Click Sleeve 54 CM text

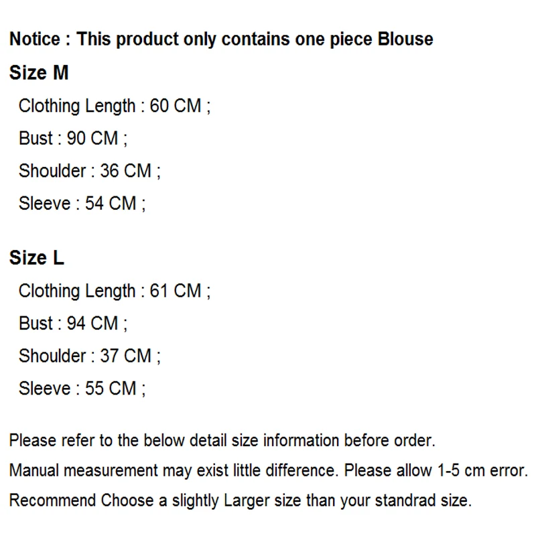click(x=82, y=203)
